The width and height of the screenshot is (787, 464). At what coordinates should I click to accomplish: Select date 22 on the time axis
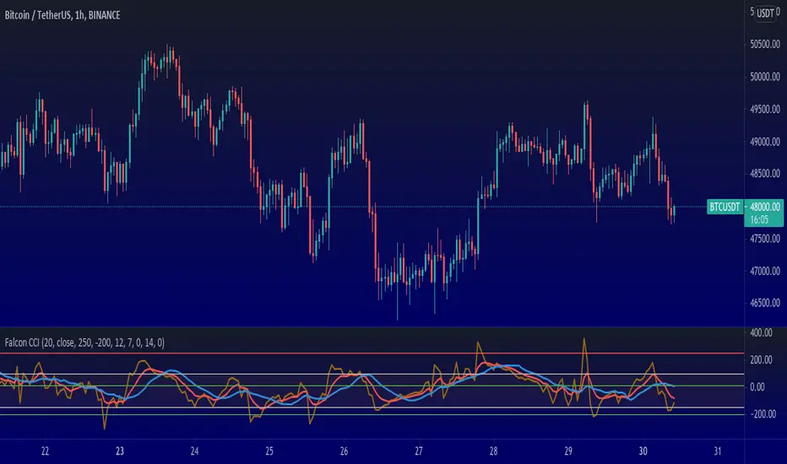(x=45, y=451)
